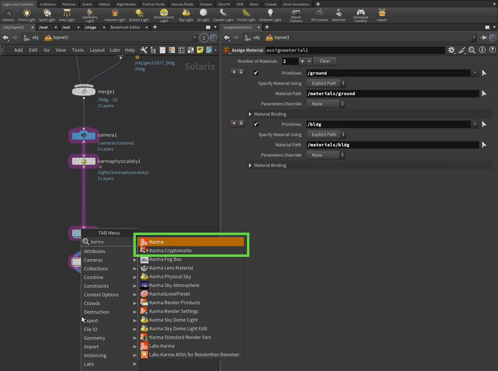Open parameter gear settings menu
The height and width of the screenshot is (371, 498).
point(452,50)
